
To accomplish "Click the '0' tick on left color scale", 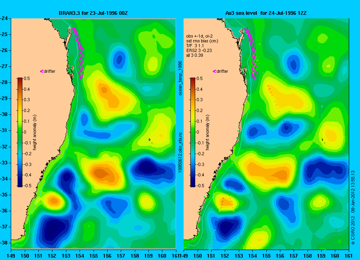I will pos(25,132).
